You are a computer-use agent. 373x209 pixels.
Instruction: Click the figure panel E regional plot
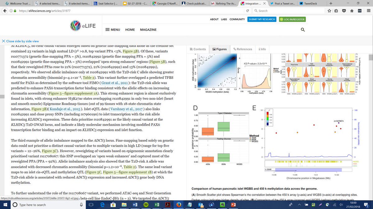(x=308, y=143)
